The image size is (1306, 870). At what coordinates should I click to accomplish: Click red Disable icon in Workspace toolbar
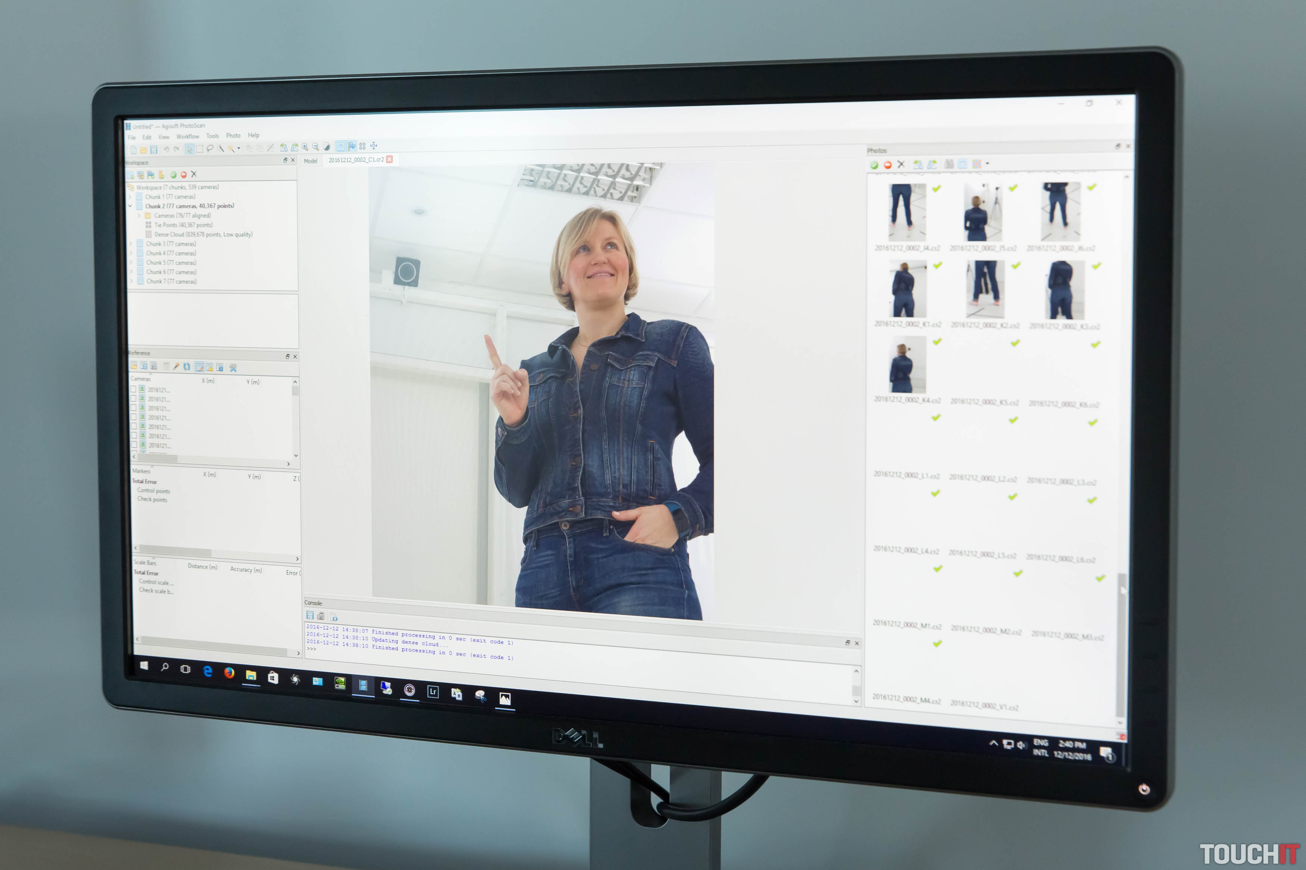coord(183,175)
